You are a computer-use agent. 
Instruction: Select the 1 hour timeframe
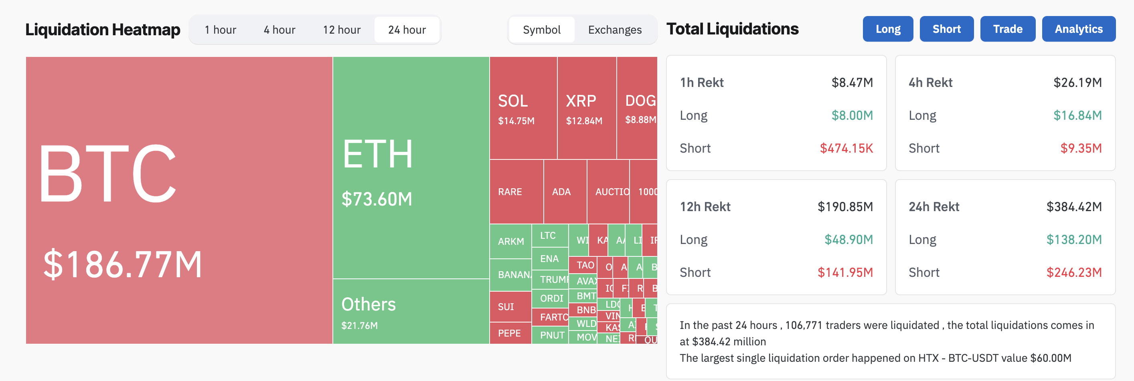[220, 30]
